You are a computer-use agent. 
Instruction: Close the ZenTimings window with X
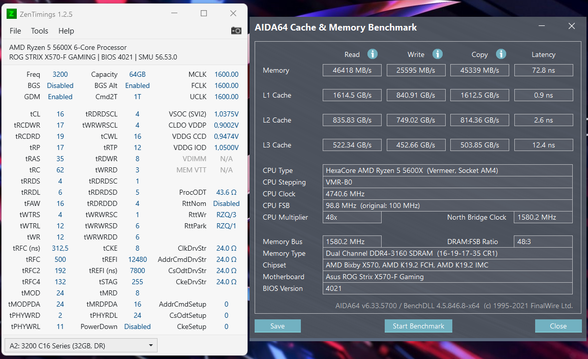click(x=233, y=14)
